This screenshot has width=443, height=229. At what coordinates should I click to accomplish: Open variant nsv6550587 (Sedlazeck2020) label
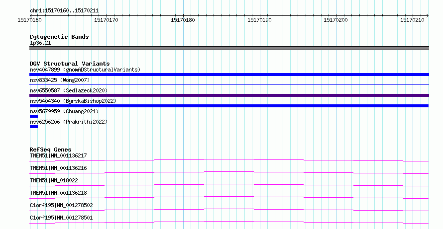(x=69, y=90)
